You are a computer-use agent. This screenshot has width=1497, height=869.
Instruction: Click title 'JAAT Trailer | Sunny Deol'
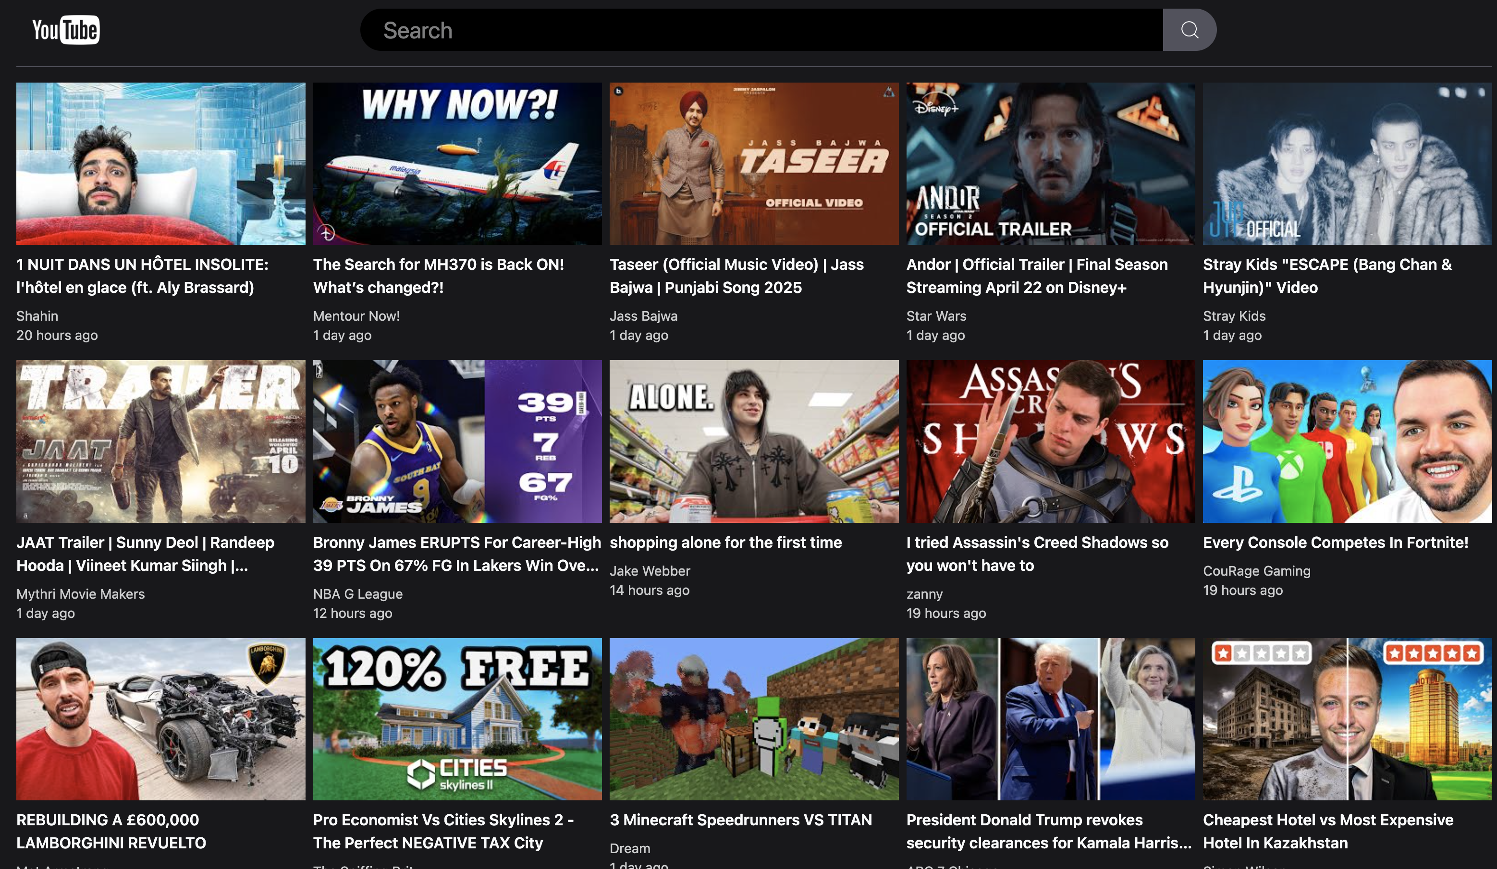[x=146, y=554]
